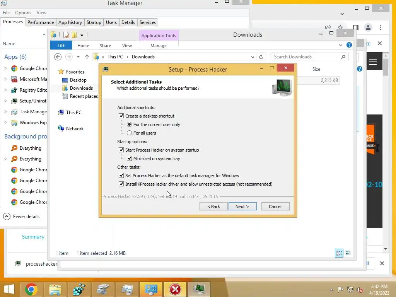396x297 pixels.
Task: Open Options menu in Task Manager
Action: (23, 13)
